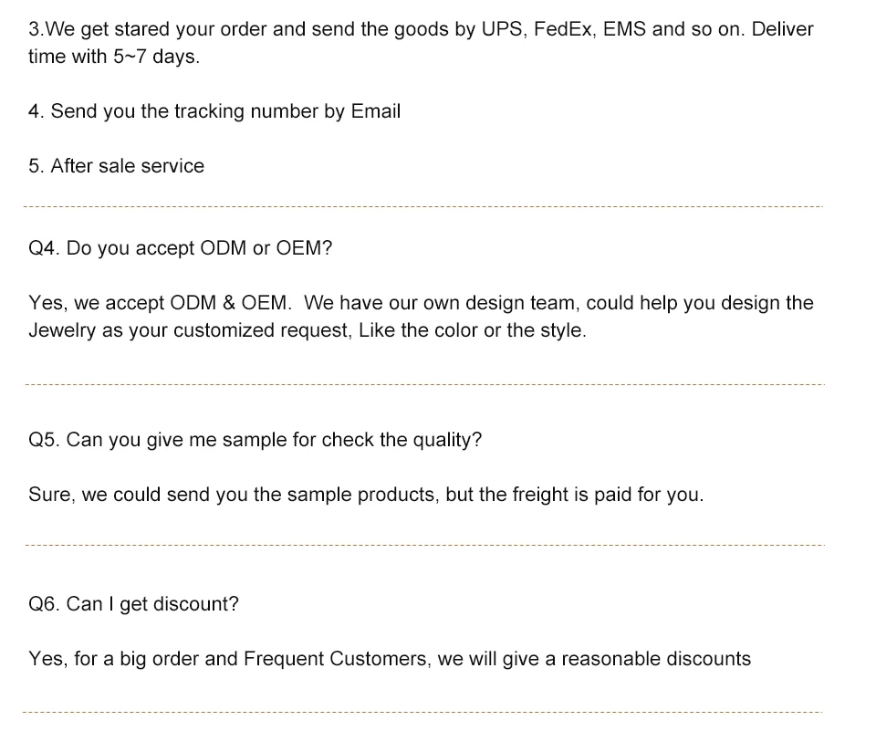
Task: Click the answer starting 'Sure, we could send'
Action: (365, 495)
